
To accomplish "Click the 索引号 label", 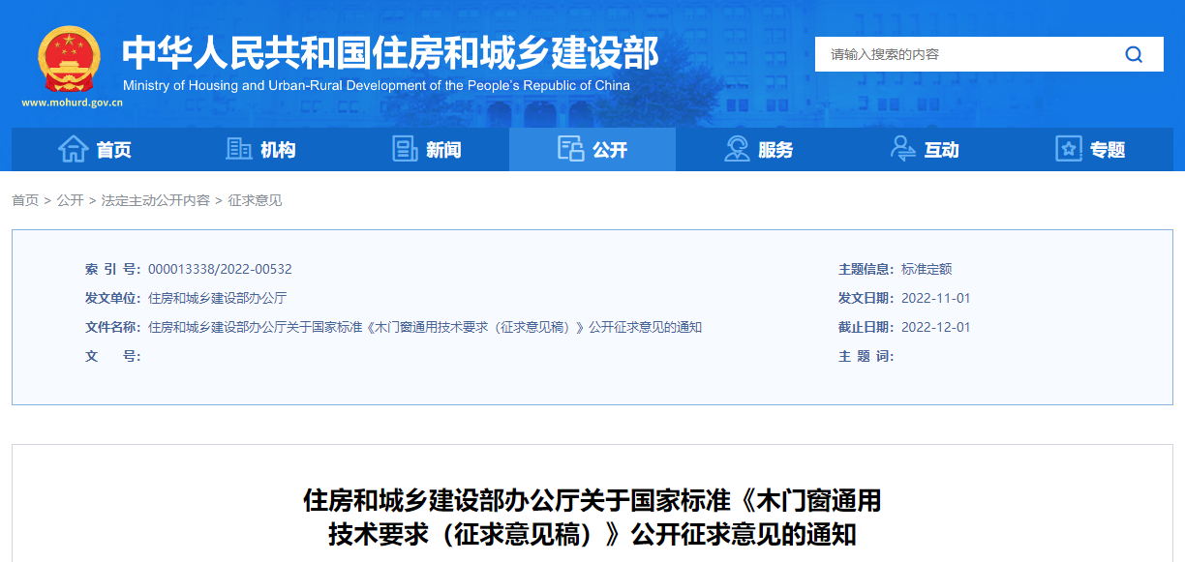I will [112, 269].
